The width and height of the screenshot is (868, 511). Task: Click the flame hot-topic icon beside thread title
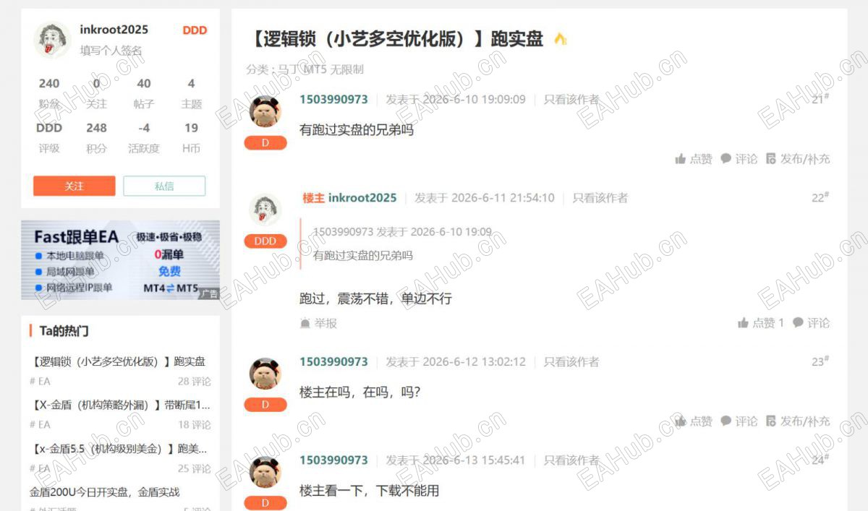[560, 39]
